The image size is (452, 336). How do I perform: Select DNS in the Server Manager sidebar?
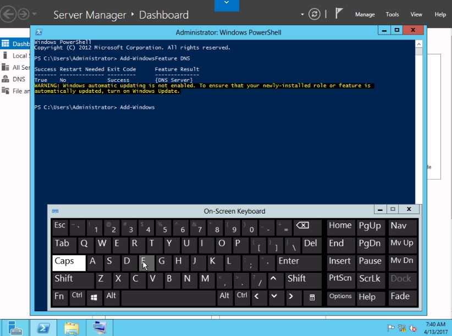19,79
